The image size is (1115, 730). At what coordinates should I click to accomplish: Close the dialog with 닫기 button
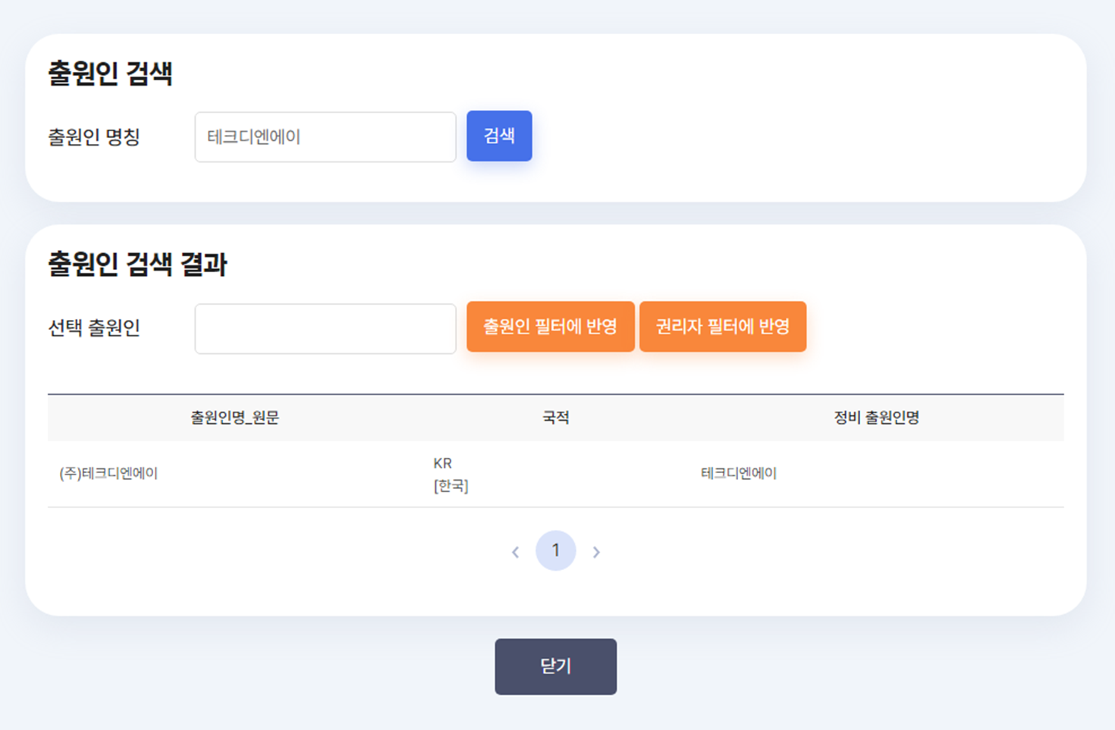[555, 666]
